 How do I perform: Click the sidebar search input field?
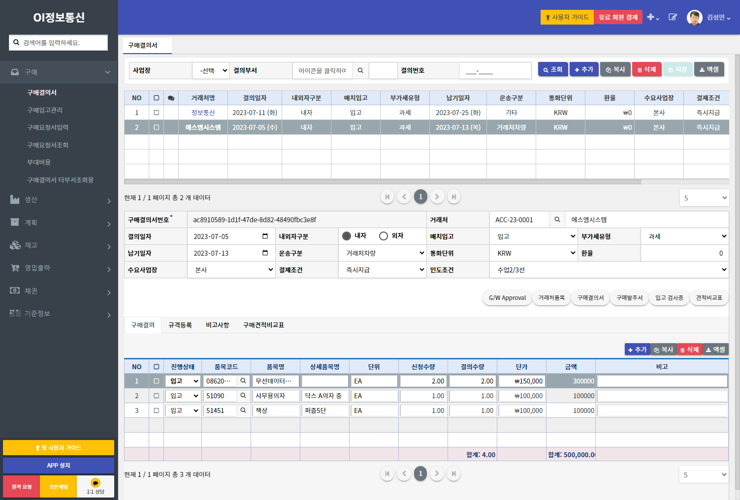click(58, 43)
